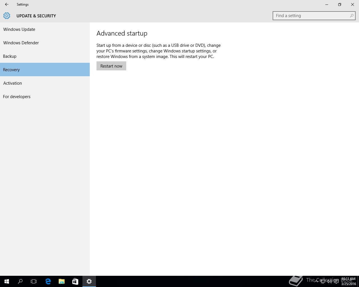This screenshot has height=287, width=359.
Task: Open taskbar search magnifier
Action: pyautogui.click(x=20, y=281)
